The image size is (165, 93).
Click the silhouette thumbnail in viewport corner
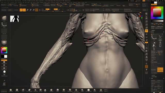(x=14, y=19)
